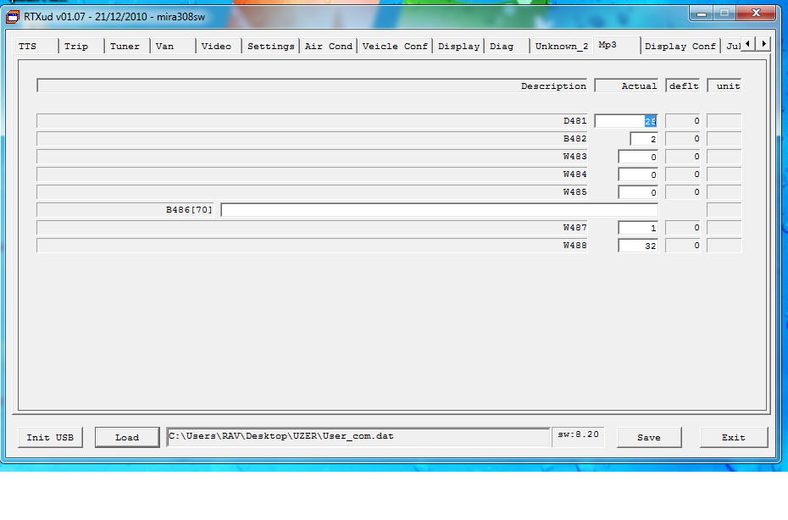Go to the Veicle Conf tab
The image size is (788, 520).
[x=395, y=46]
